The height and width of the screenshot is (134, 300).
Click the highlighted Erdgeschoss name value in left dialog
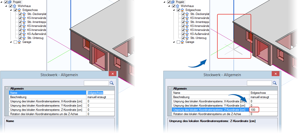95,93
